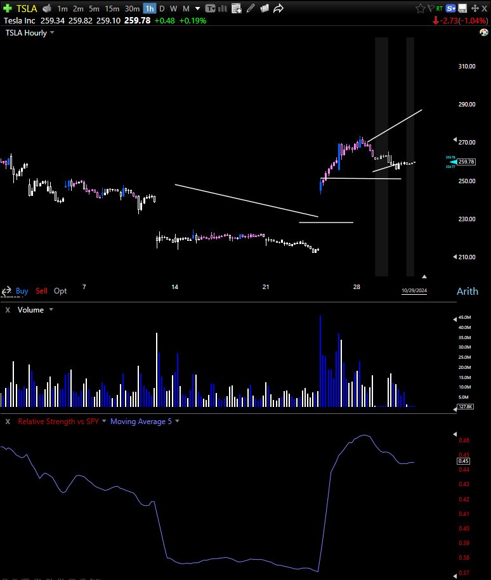Click the Sell button
491x580 pixels.
click(x=41, y=291)
